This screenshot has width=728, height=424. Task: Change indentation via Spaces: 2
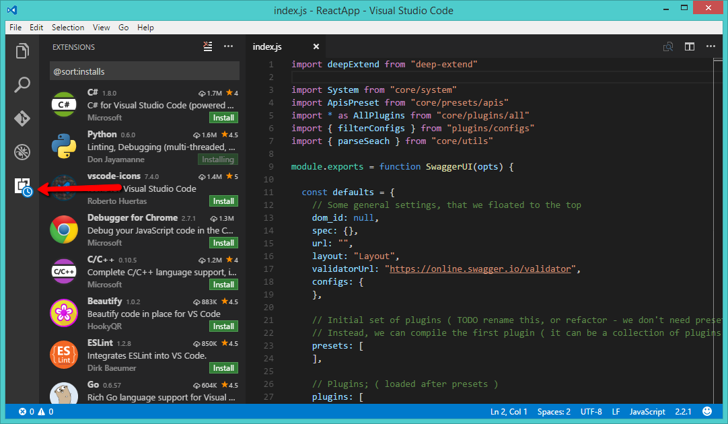[554, 411]
